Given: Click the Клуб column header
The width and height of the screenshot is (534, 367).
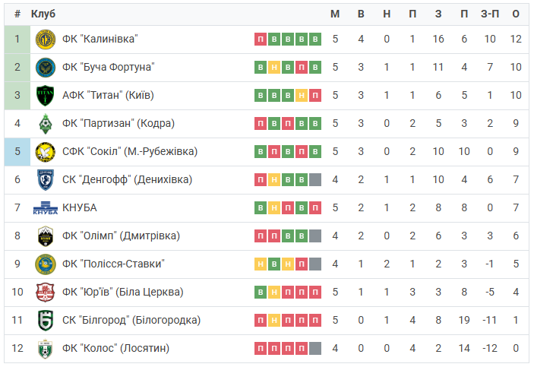Looking at the screenshot, I should click(x=43, y=14).
